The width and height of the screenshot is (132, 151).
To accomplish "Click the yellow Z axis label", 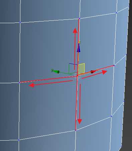I will point(80,42).
